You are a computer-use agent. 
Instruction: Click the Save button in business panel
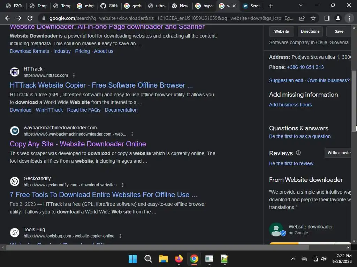click(339, 31)
